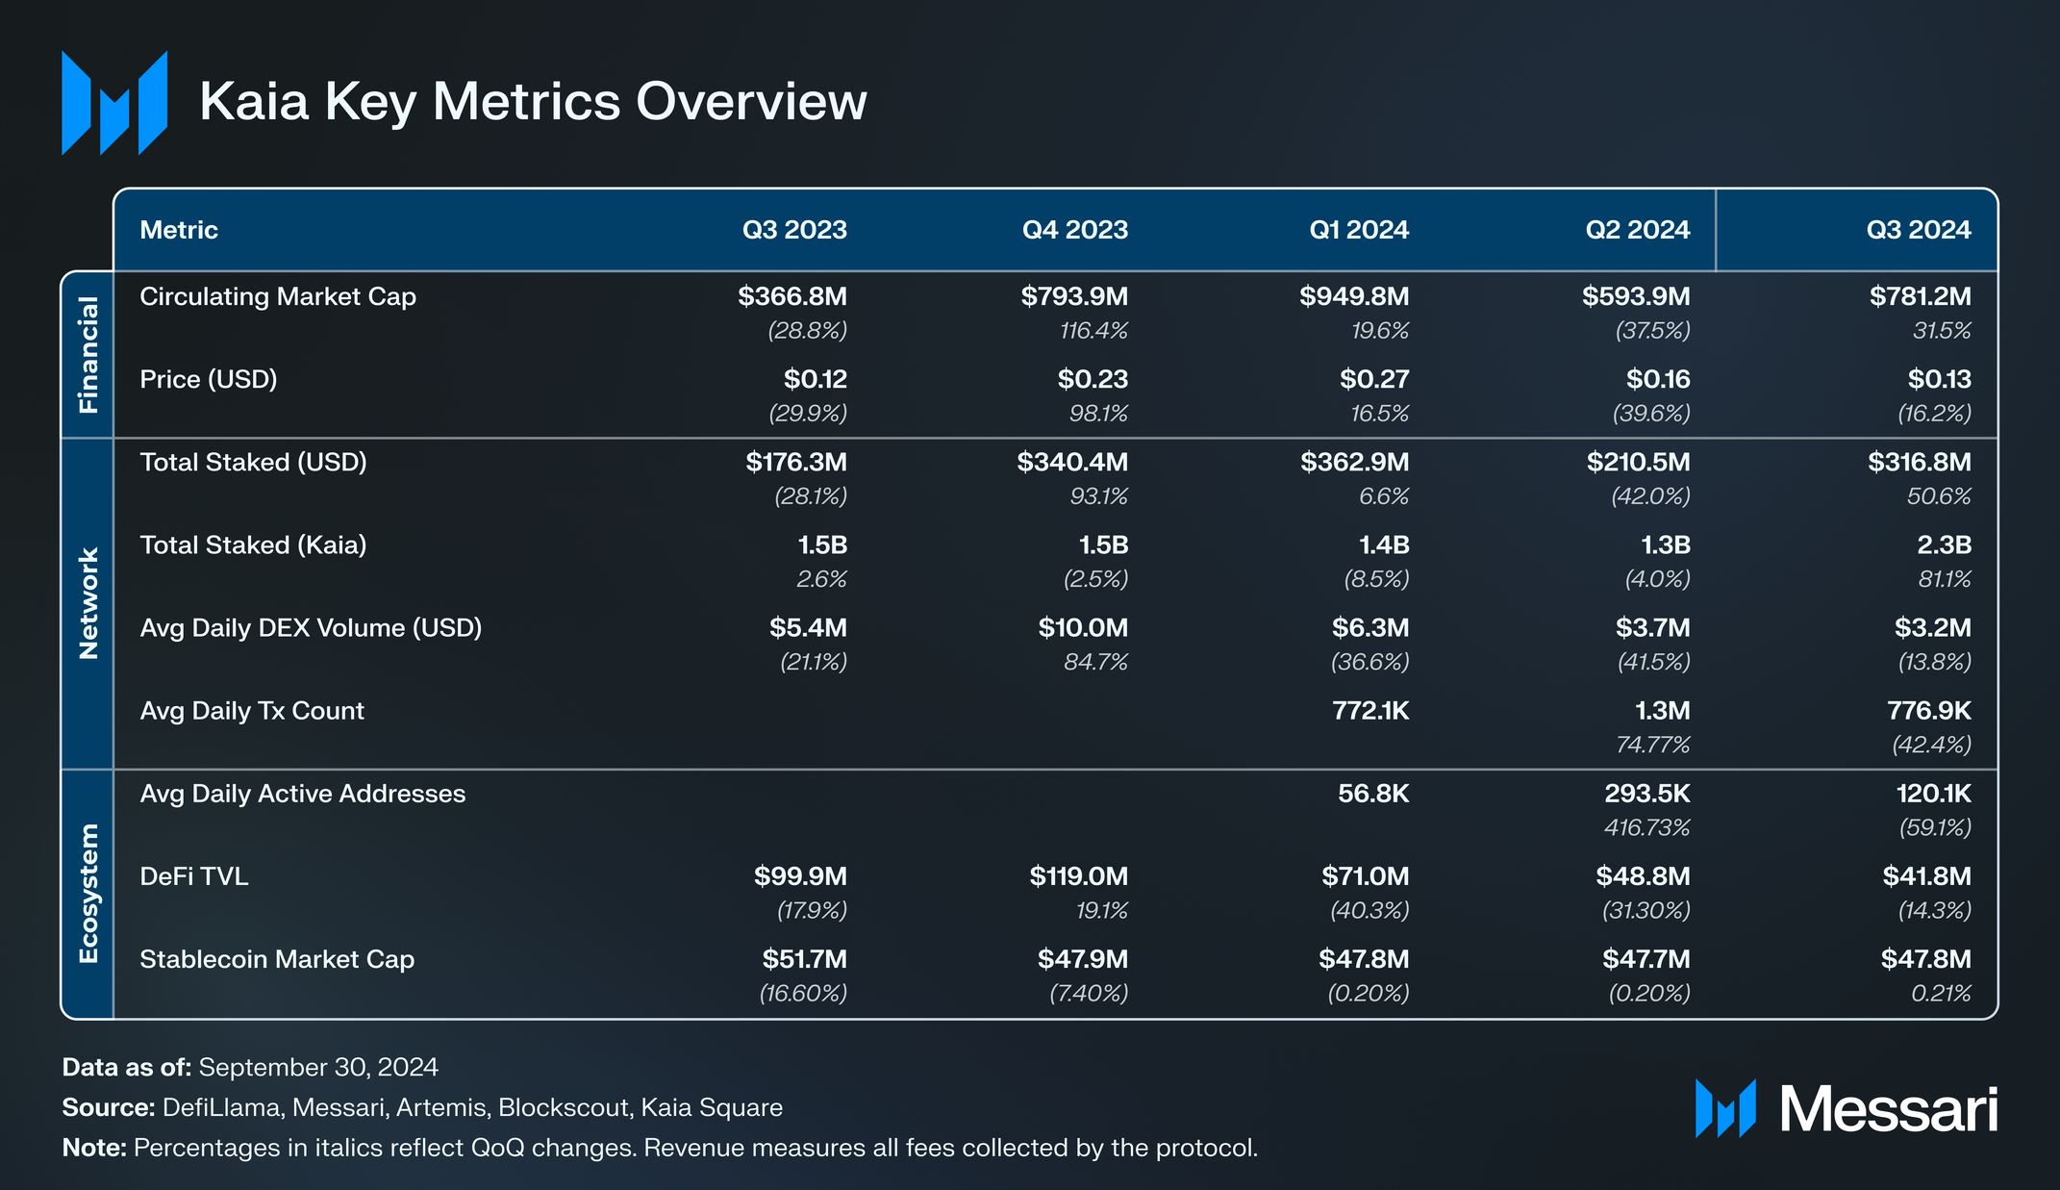Select the $0.13 price value

tap(1940, 379)
